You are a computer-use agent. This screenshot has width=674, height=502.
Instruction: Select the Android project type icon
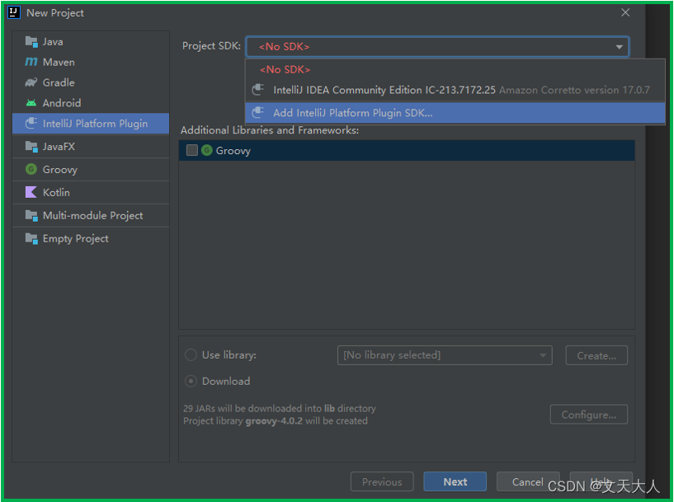(x=32, y=102)
